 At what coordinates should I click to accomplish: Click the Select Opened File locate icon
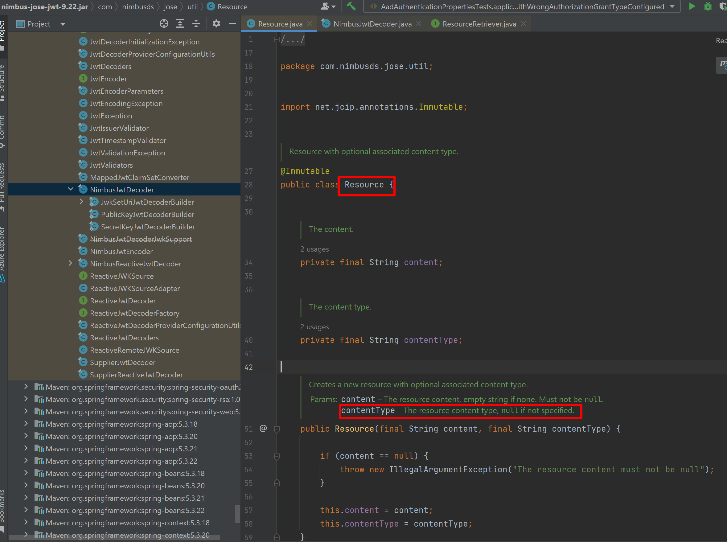(164, 24)
